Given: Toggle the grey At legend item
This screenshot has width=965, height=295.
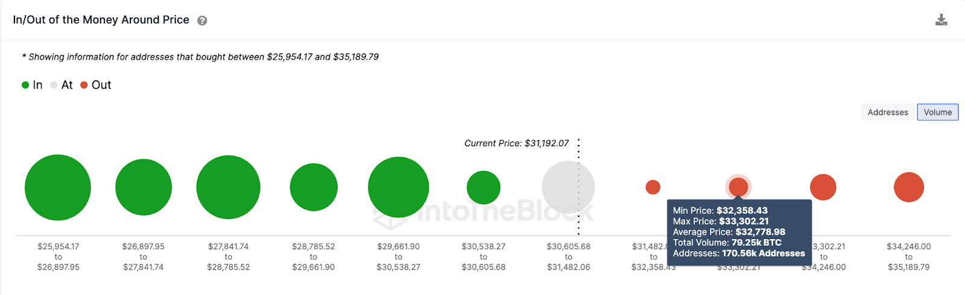Looking at the screenshot, I should [62, 85].
